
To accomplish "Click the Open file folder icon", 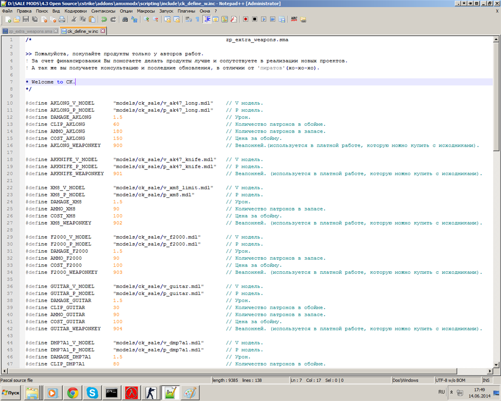I will [x=17, y=20].
